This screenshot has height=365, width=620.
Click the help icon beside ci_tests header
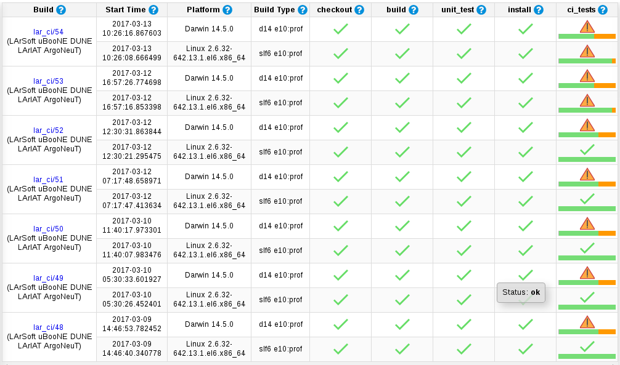pos(603,10)
